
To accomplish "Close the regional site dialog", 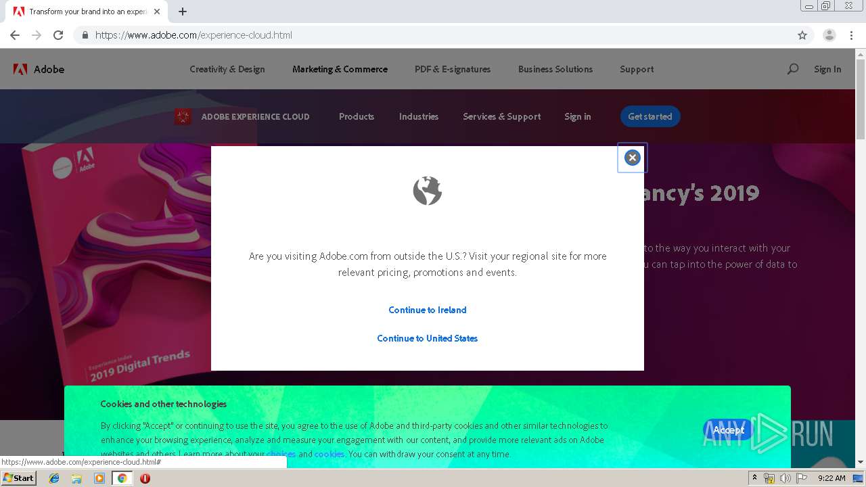I will (x=632, y=158).
